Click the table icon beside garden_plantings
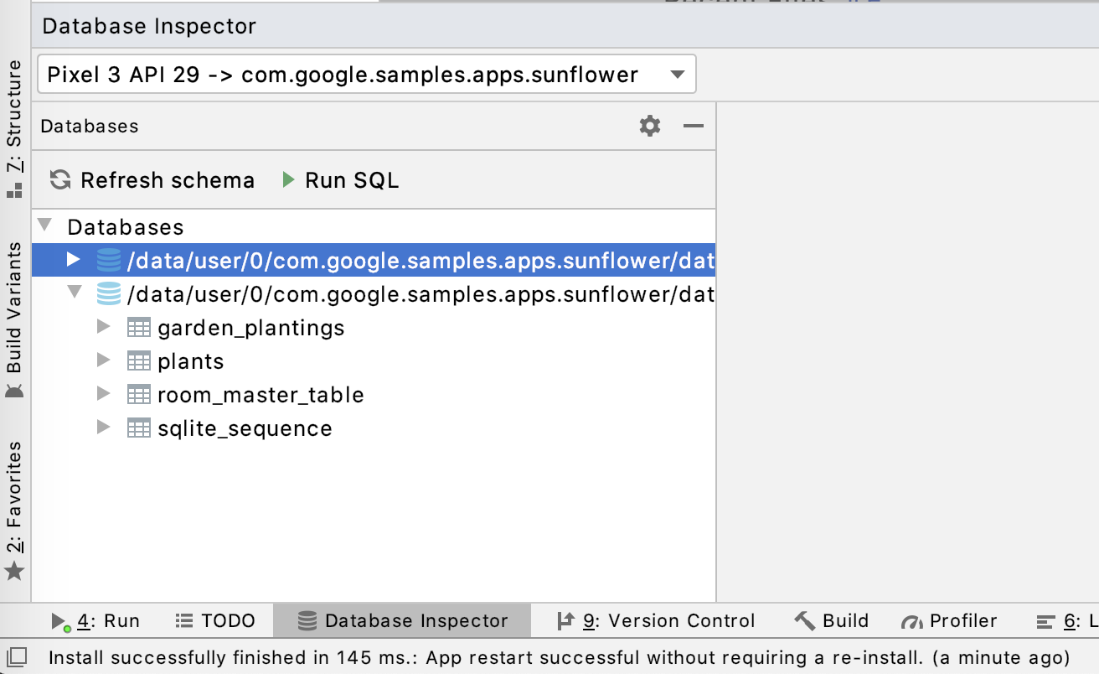Screen dimensions: 1099x674 (138, 328)
